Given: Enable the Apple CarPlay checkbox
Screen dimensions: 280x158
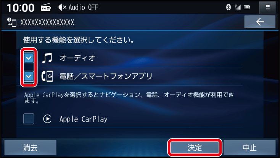Looking at the screenshot, I should click(29, 119).
